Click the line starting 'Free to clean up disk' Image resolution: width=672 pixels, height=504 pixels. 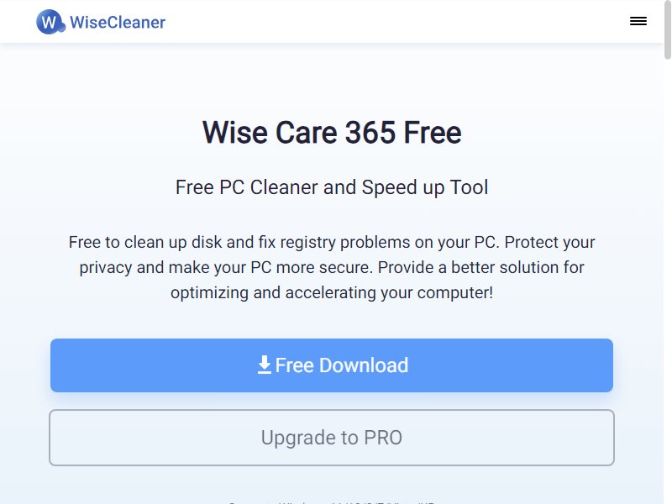pyautogui.click(x=332, y=243)
